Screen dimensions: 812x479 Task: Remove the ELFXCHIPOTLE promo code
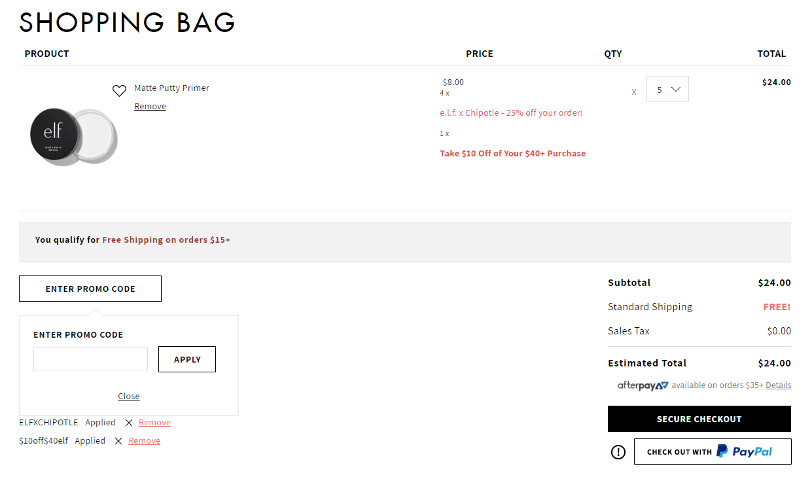tap(154, 423)
